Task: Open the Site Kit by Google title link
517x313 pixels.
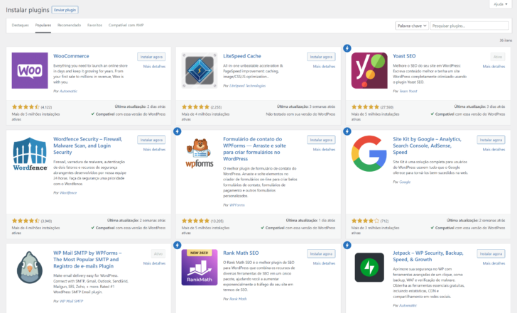Action: 427,145
